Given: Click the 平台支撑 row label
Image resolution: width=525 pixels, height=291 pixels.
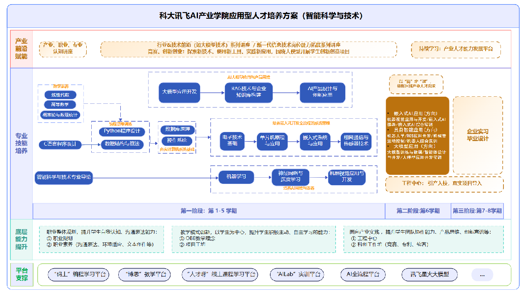Looking at the screenshot, I should 22,274.
